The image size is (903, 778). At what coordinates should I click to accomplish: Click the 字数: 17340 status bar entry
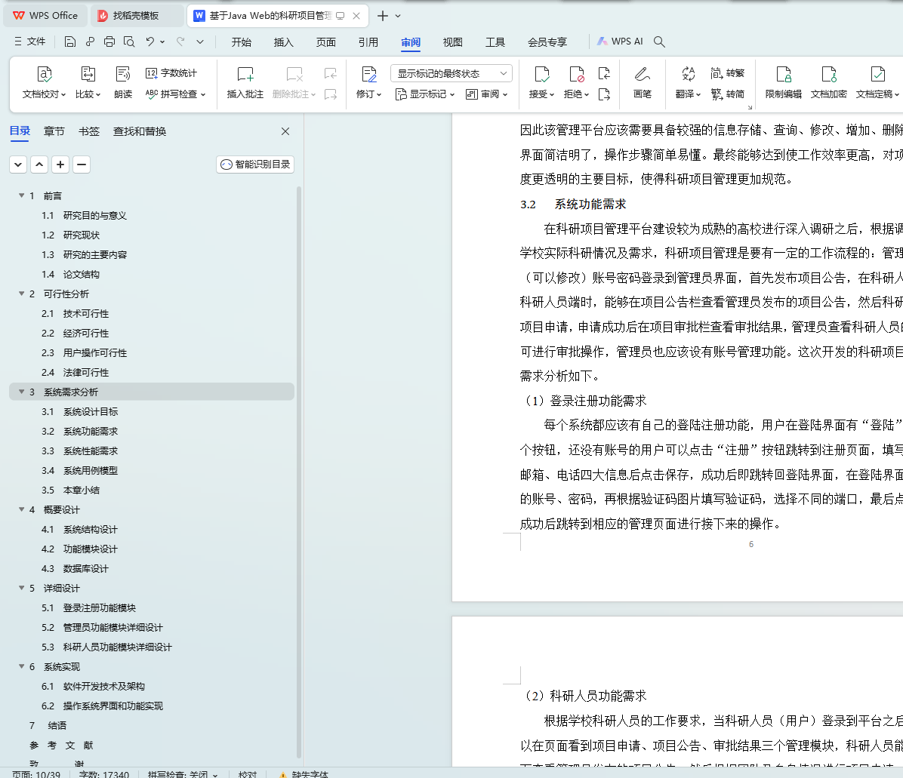point(103,774)
